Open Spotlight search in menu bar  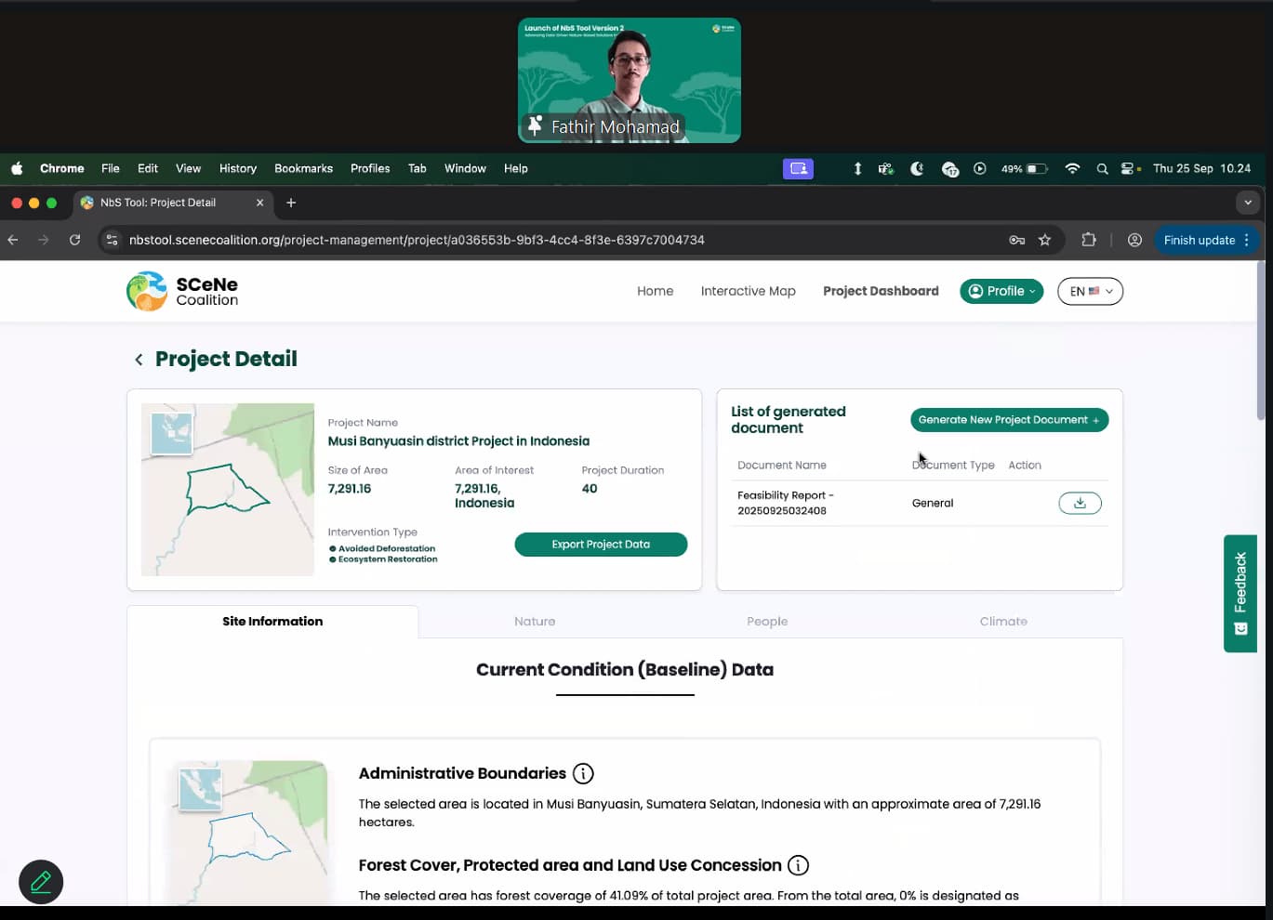click(1102, 168)
